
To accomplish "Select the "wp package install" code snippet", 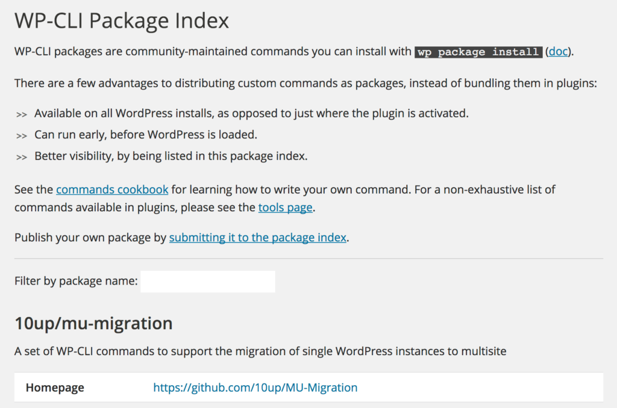I will click(x=477, y=52).
